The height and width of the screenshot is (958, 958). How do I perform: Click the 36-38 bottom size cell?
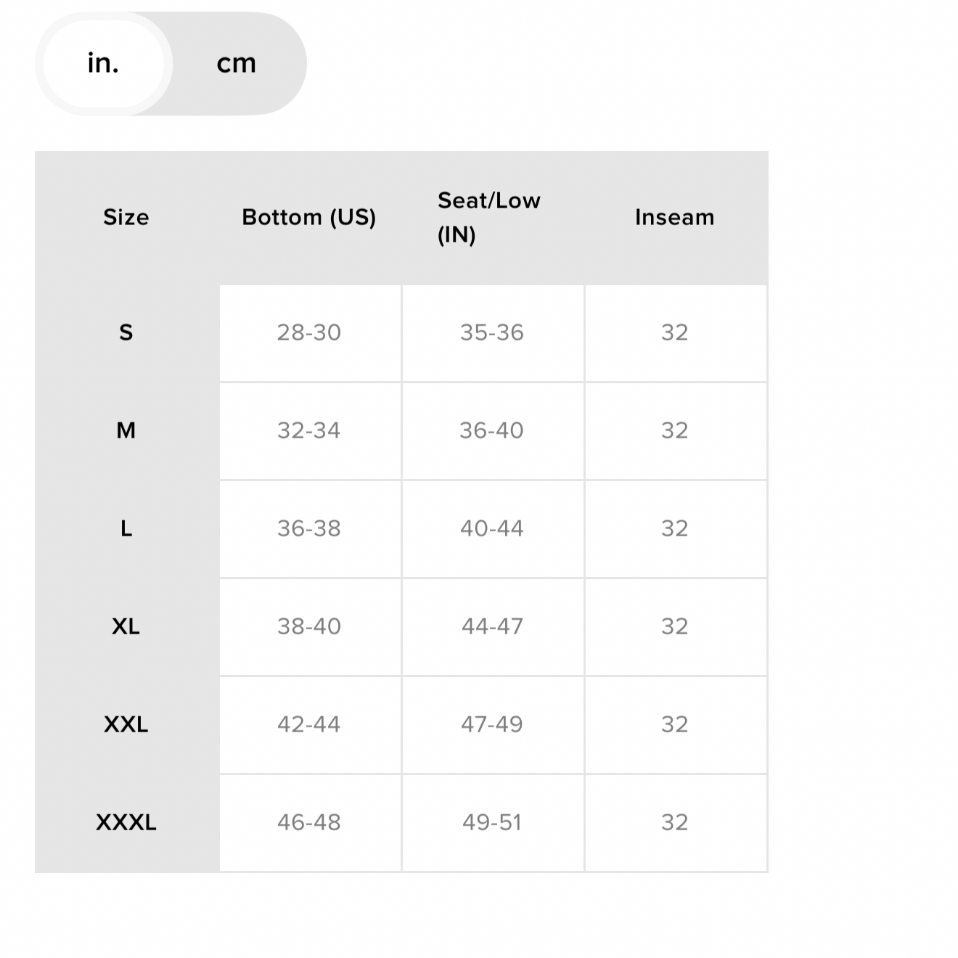coord(309,528)
